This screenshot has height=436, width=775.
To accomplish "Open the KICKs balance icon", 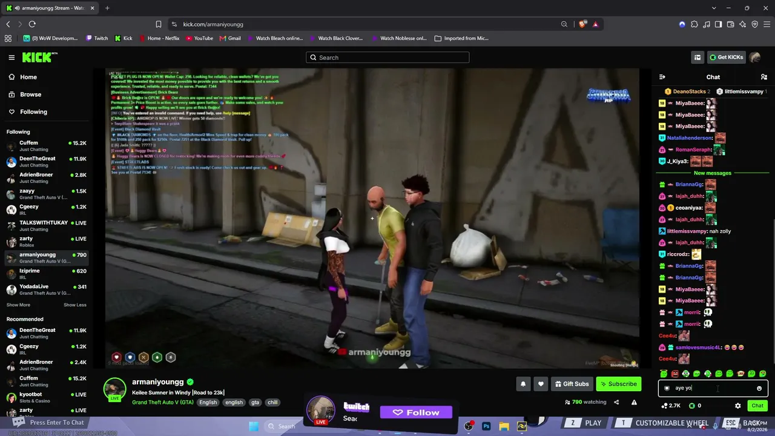I will click(695, 406).
